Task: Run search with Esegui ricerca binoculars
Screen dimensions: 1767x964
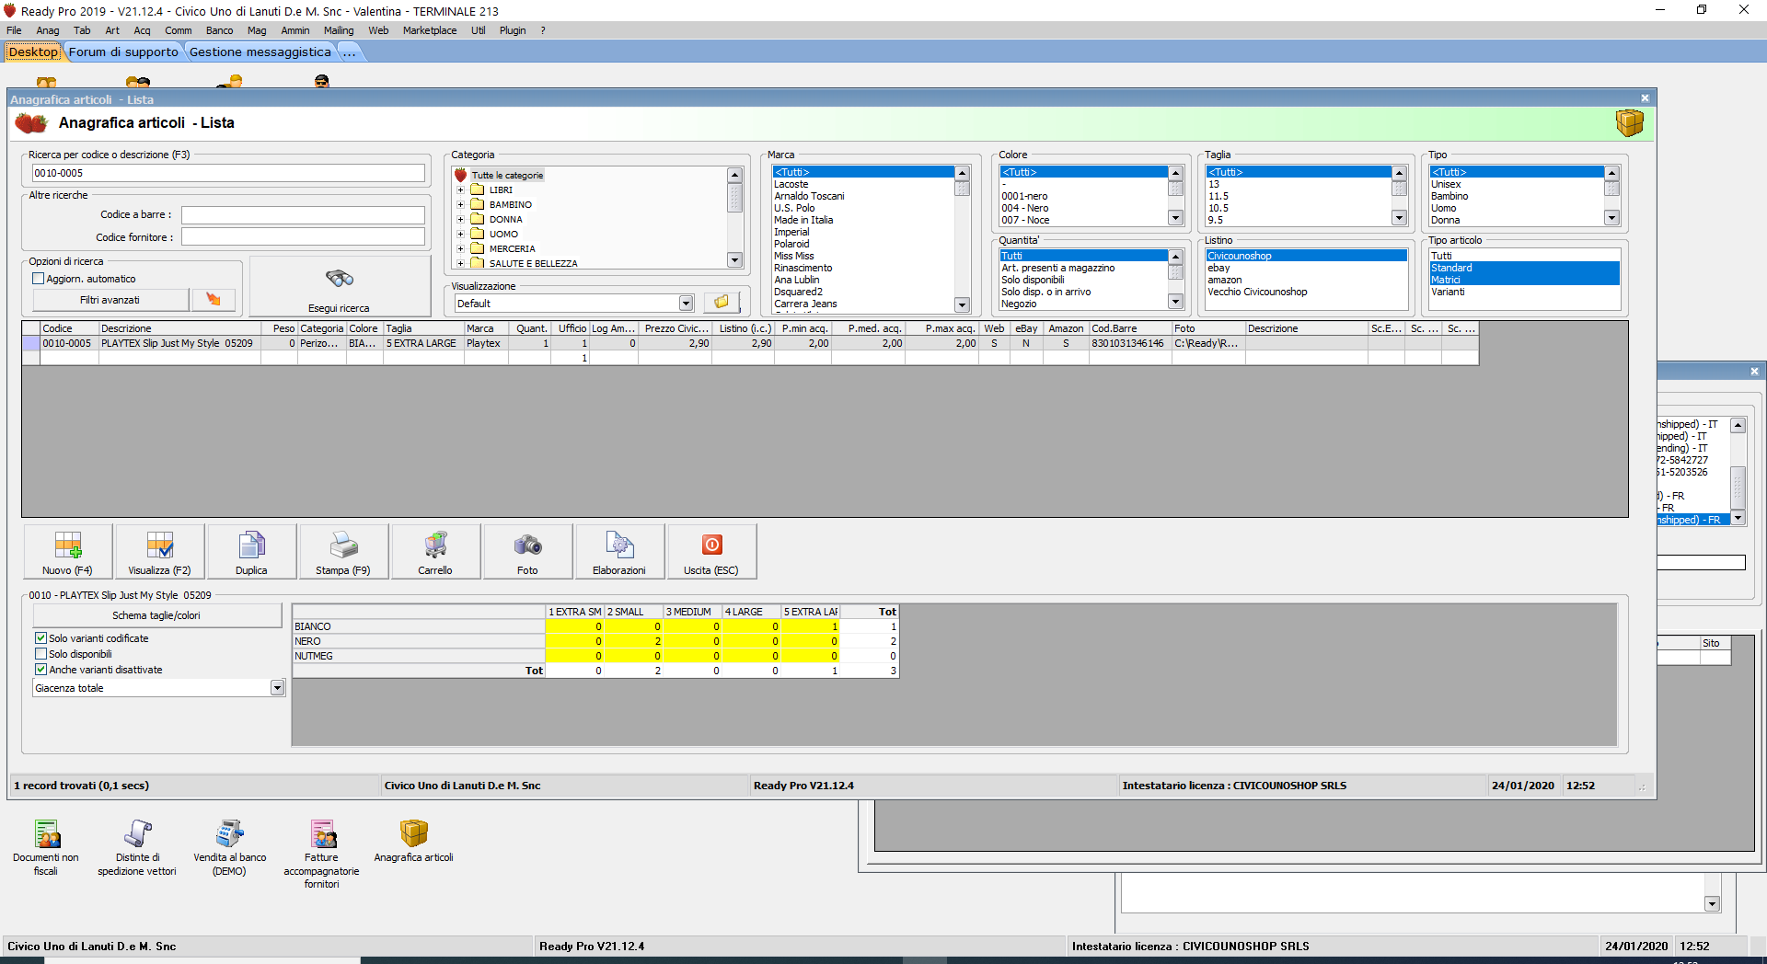Action: (x=339, y=287)
